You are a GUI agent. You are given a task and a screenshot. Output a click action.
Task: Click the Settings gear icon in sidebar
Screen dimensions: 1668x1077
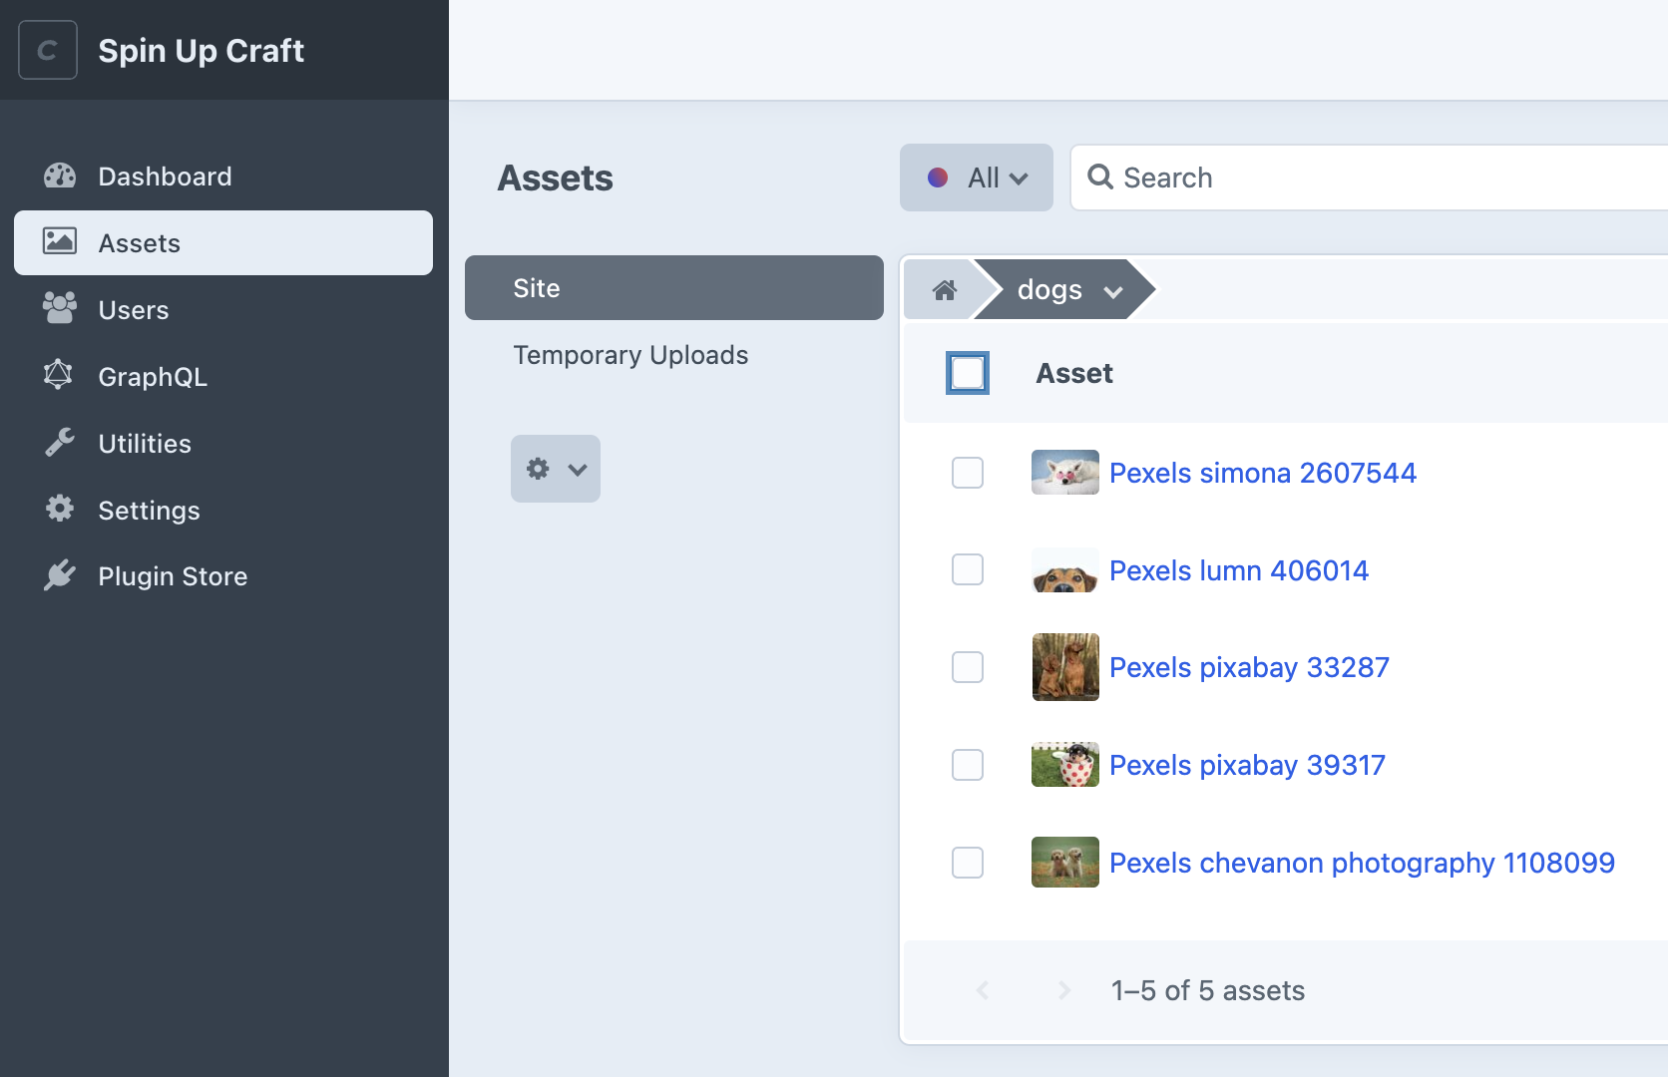60,509
